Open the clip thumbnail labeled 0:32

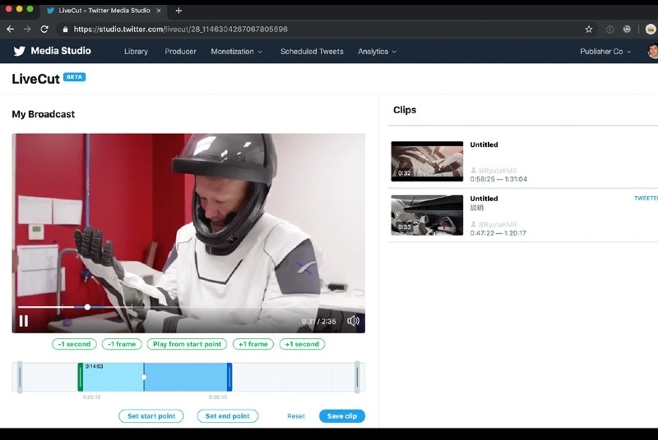[427, 162]
